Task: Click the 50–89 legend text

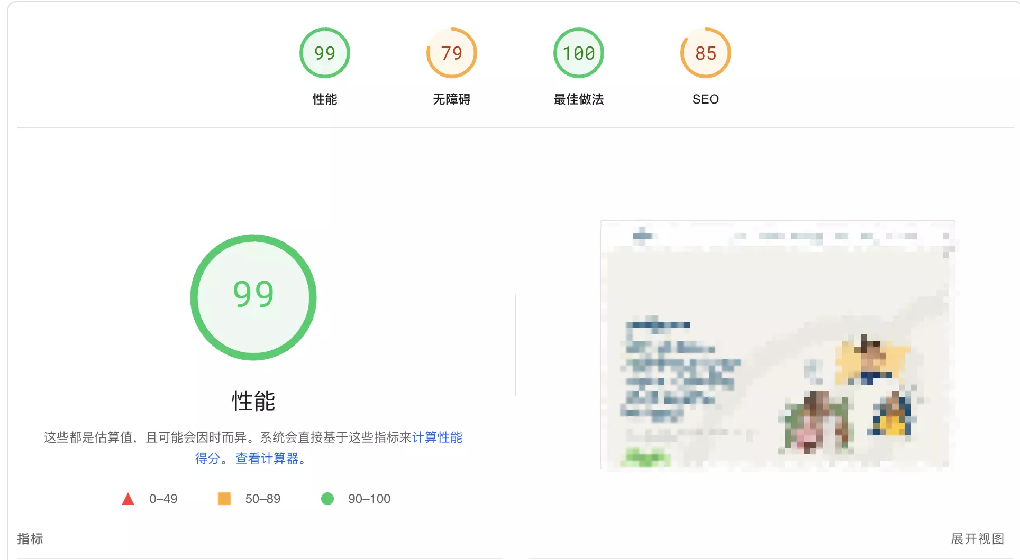Action: pyautogui.click(x=263, y=499)
